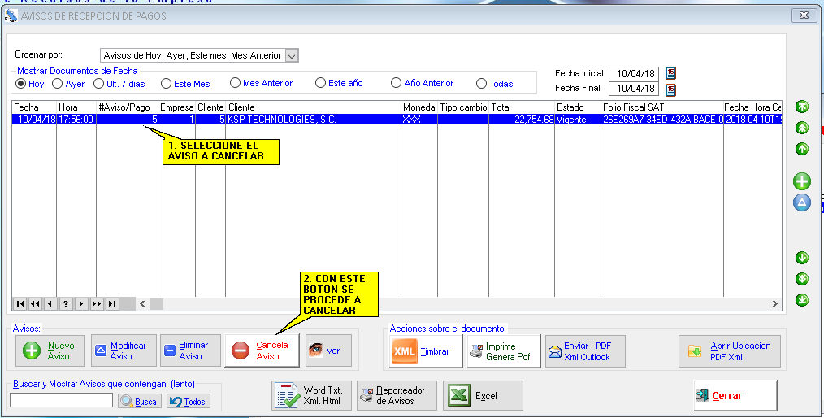Jump to last record with bottom green arrow
Image resolution: width=824 pixels, height=418 pixels.
(x=802, y=300)
